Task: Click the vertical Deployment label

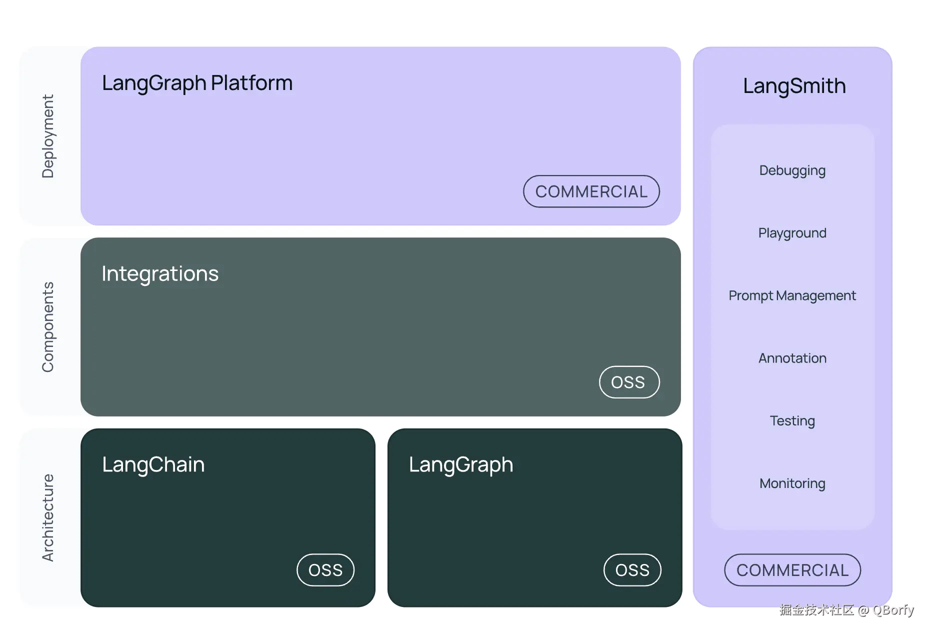Action: click(x=48, y=136)
